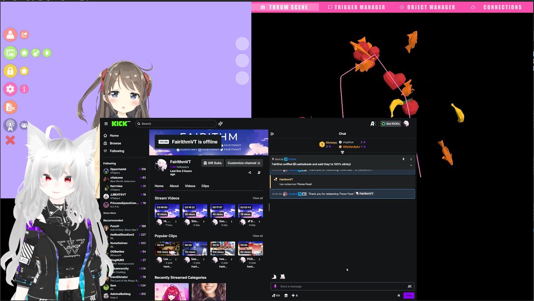Image resolution: width=534 pixels, height=301 pixels.
Task: Open the three-dot menu on the pinned message
Action: click(410, 158)
